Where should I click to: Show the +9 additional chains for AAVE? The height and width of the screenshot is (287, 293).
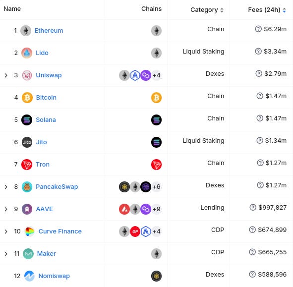156,209
